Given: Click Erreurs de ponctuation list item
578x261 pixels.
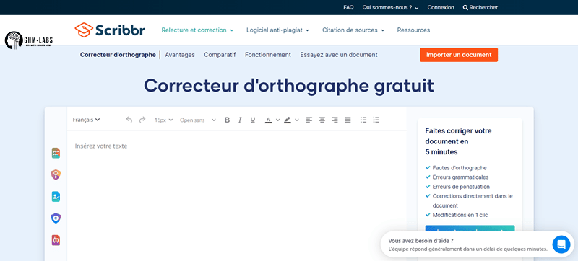Looking at the screenshot, I should 461,187.
